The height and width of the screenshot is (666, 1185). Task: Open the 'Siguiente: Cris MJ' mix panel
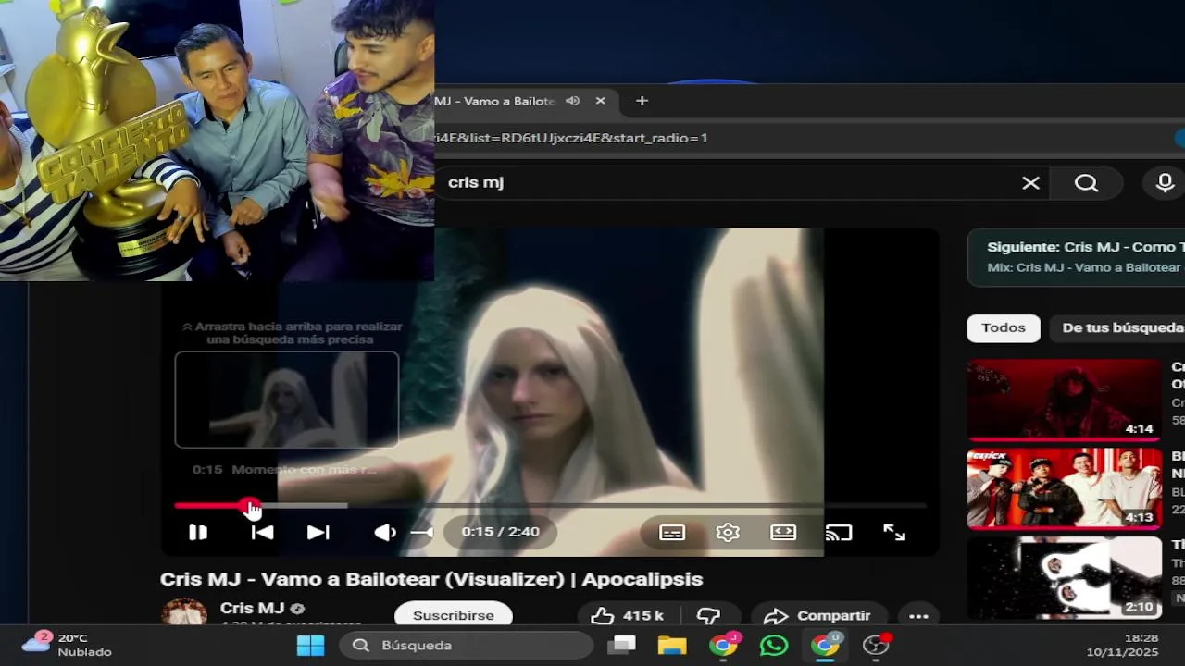(x=1077, y=257)
